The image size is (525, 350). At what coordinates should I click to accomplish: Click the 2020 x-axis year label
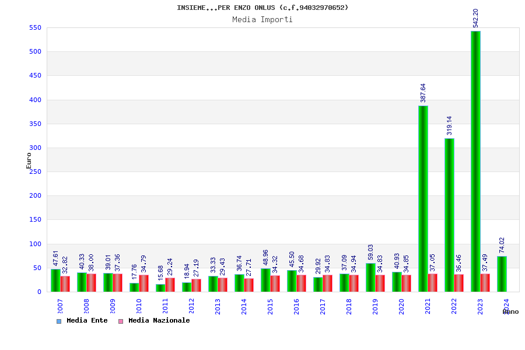pos(401,307)
